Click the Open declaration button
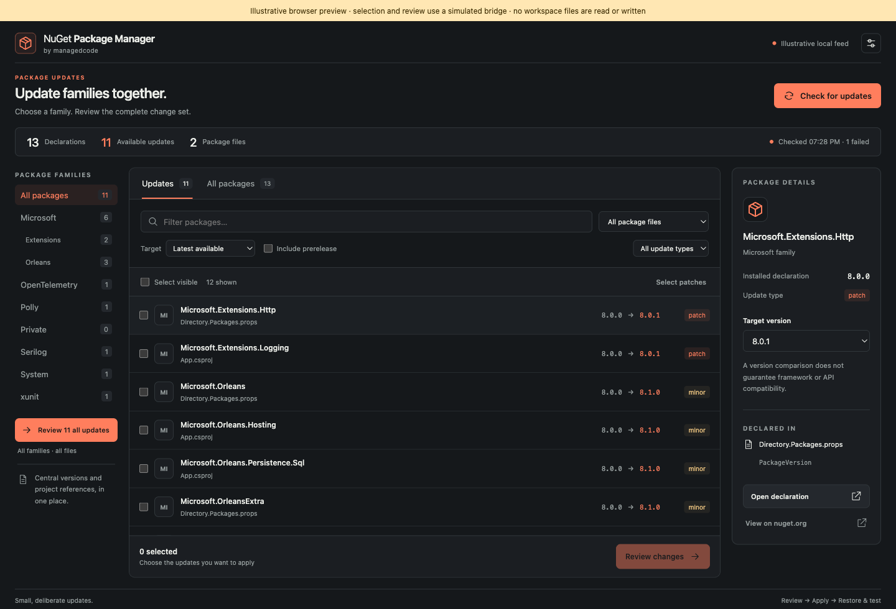Viewport: 896px width, 609px height. (806, 497)
